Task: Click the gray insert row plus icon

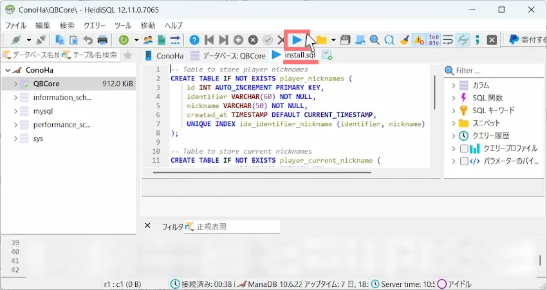Action: point(238,40)
